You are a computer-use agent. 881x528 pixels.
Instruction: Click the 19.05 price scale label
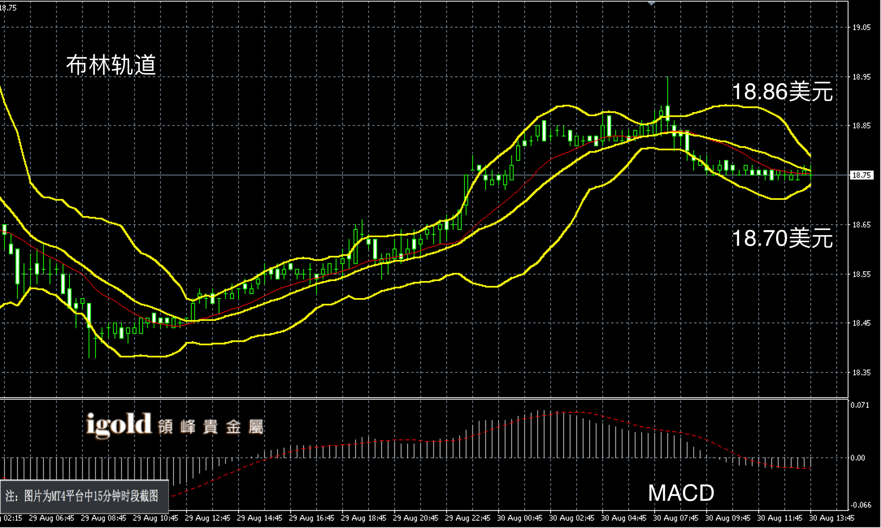click(861, 27)
